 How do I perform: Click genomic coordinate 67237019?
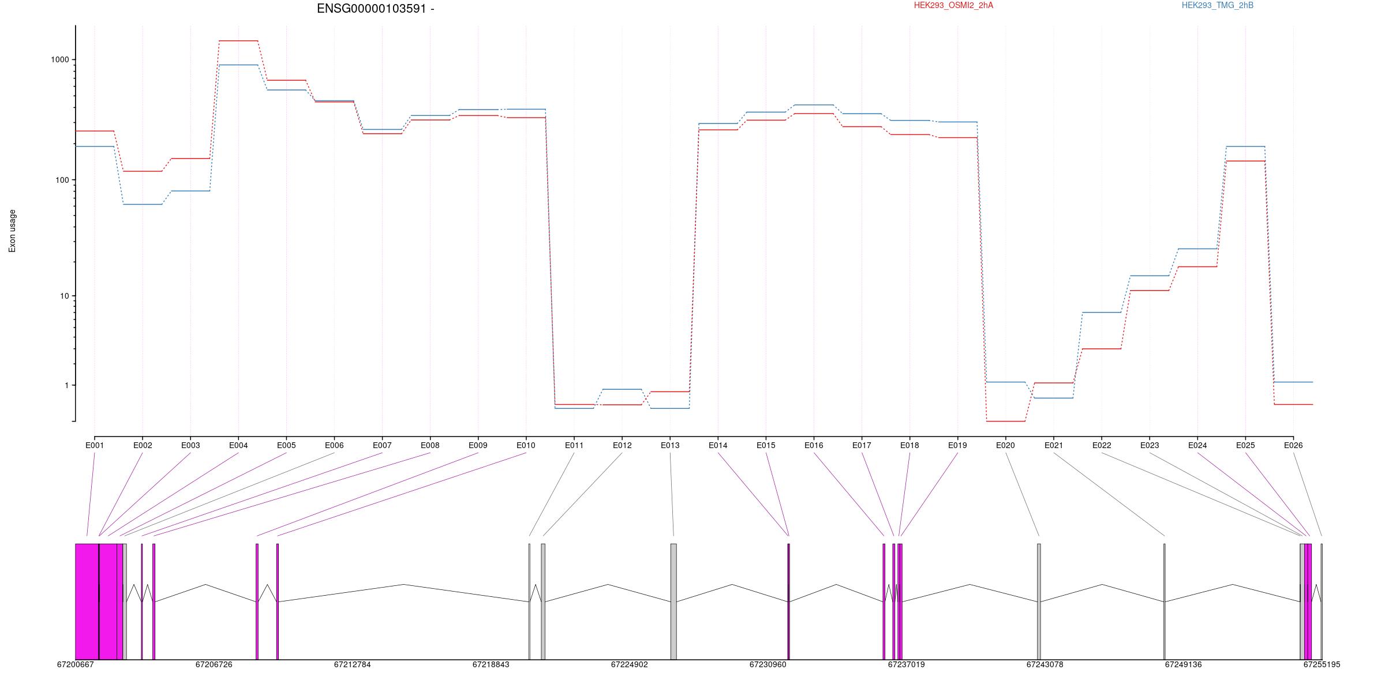click(x=907, y=664)
